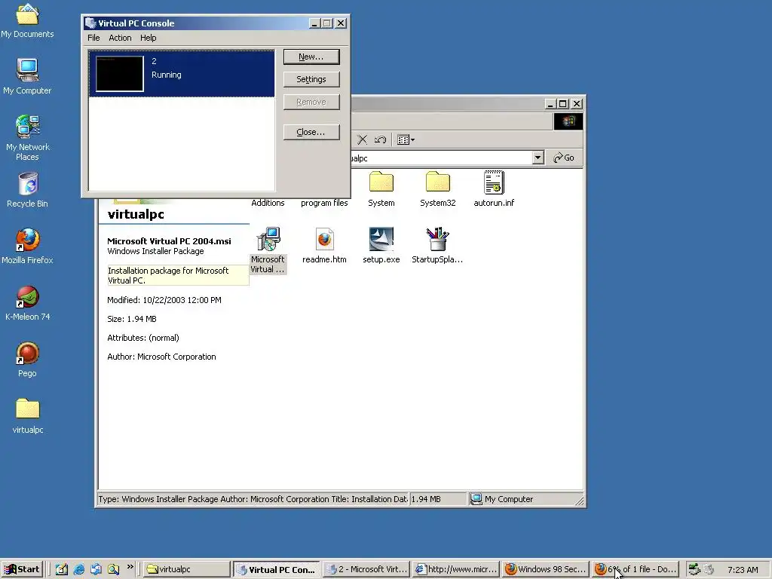Expand the address bar dropdown arrow
This screenshot has width=772, height=579.
538,158
